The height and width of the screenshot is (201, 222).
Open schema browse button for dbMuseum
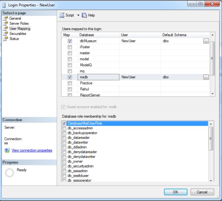coord(206,41)
